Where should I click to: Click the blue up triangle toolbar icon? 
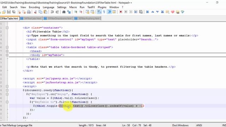click(153, 12)
